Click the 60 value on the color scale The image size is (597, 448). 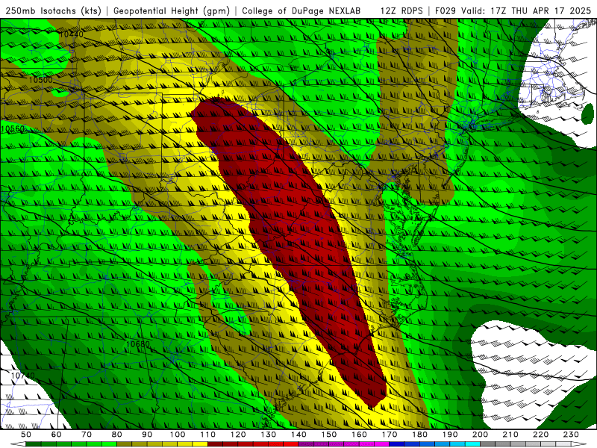coord(56,435)
